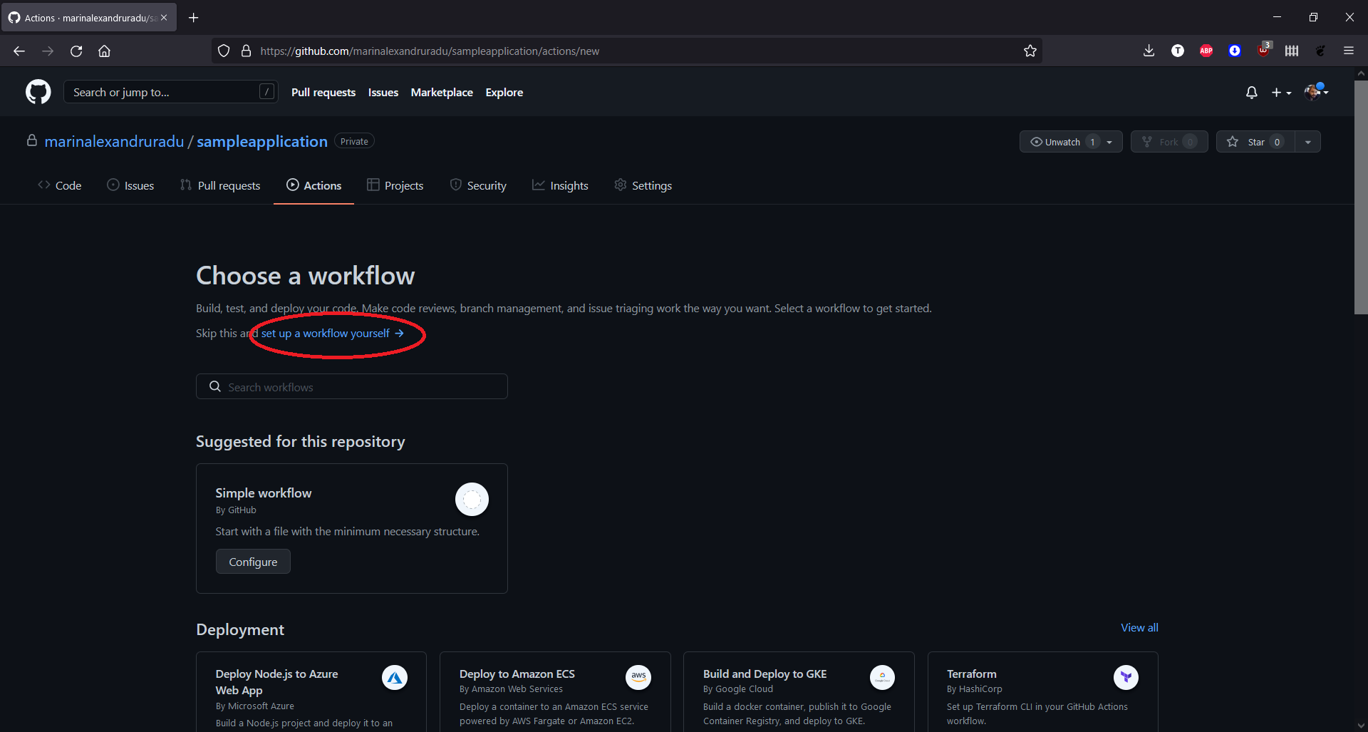Open Marketplace in top navigation
Image resolution: width=1368 pixels, height=732 pixels.
[x=442, y=93]
